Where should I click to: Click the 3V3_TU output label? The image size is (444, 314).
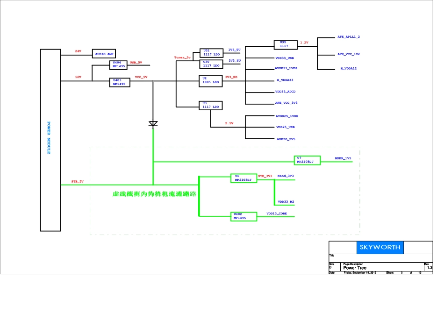(x=235, y=61)
